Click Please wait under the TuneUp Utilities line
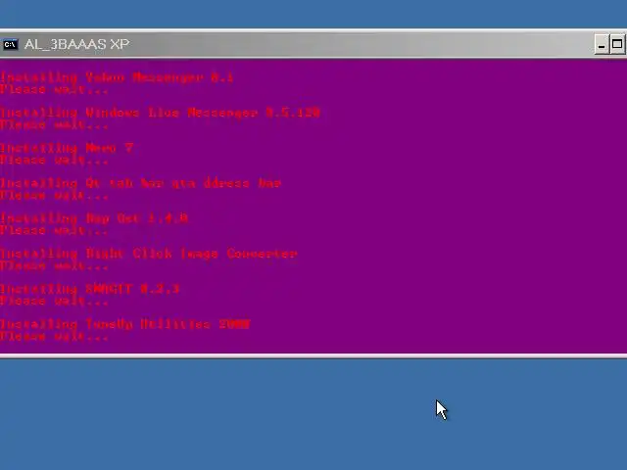The width and height of the screenshot is (627, 470). (54, 337)
